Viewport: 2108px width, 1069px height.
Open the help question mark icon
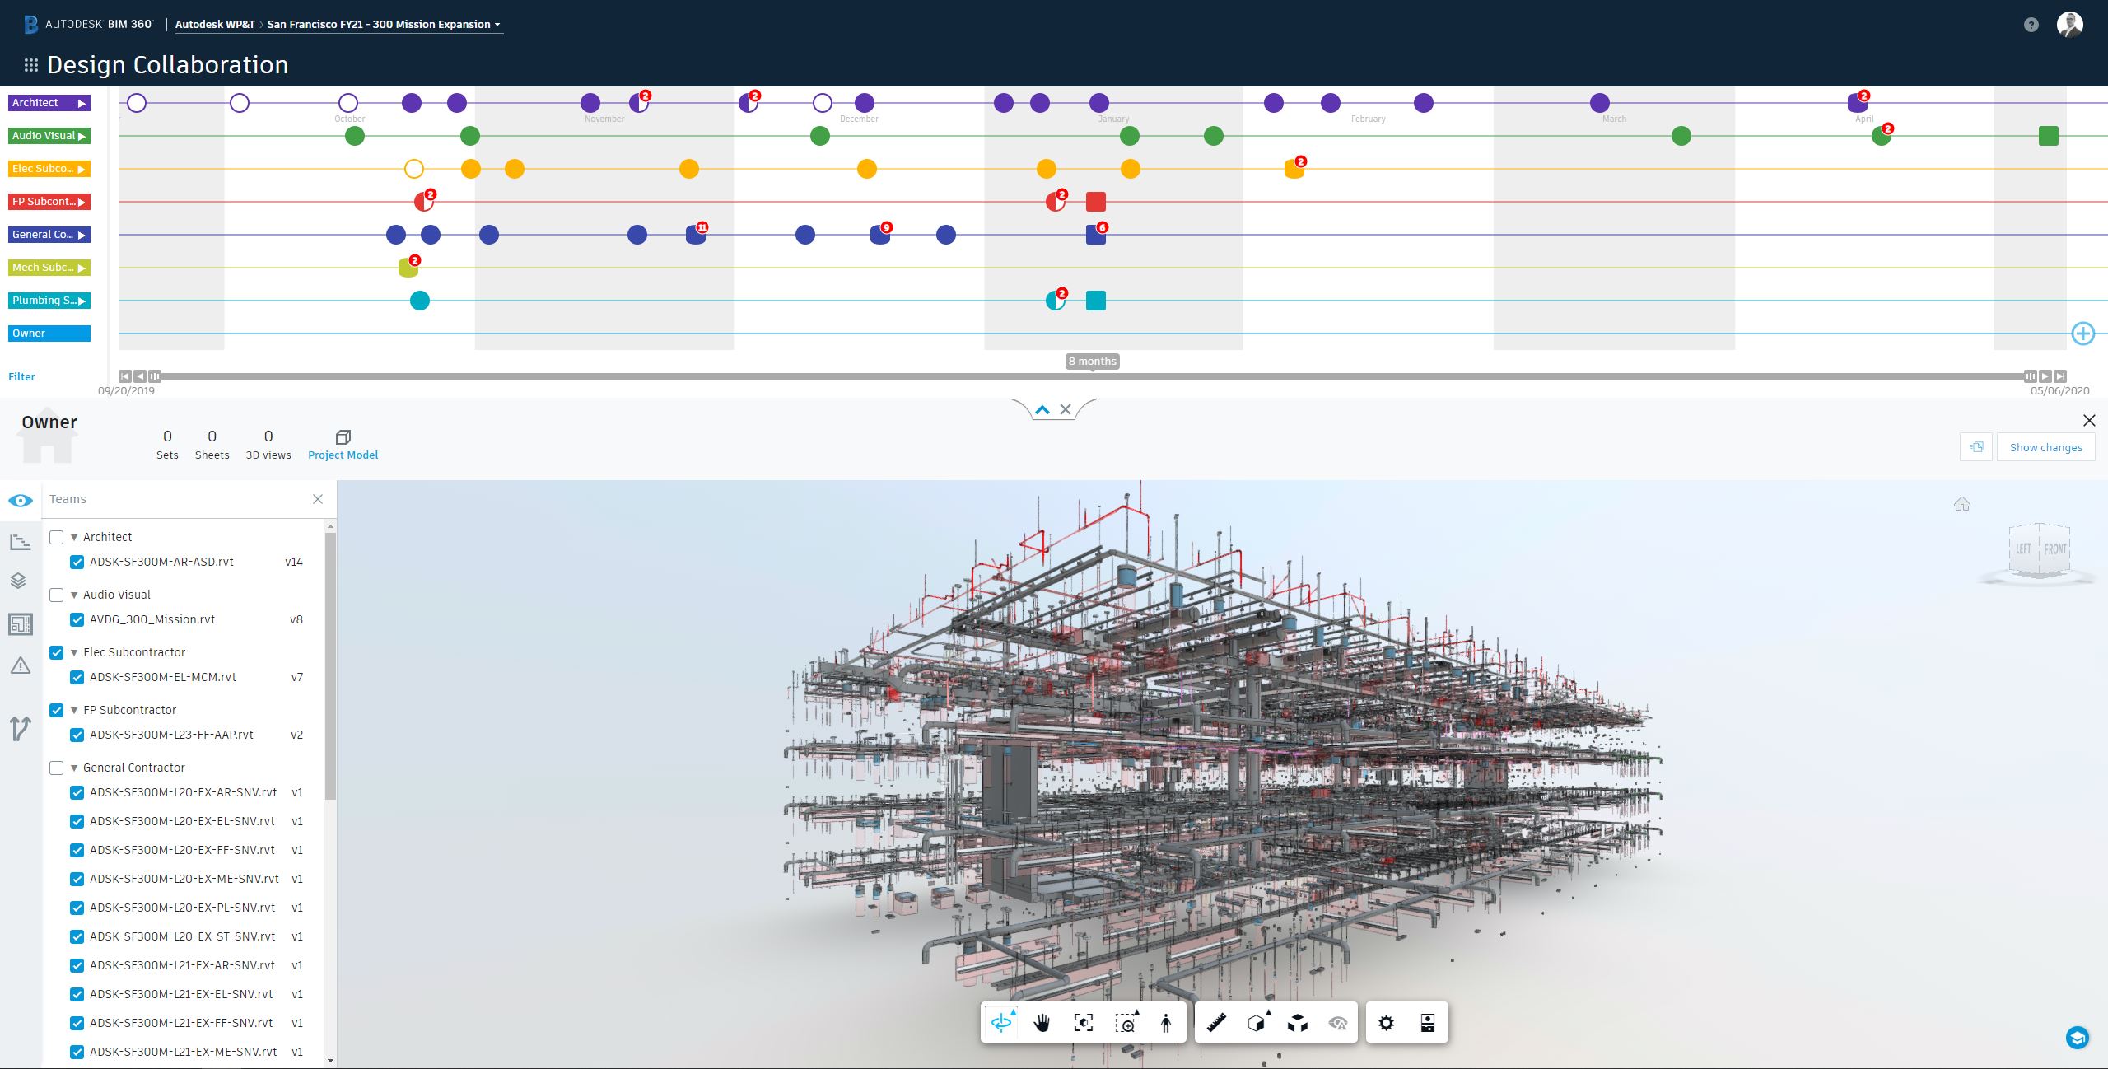point(2031,25)
